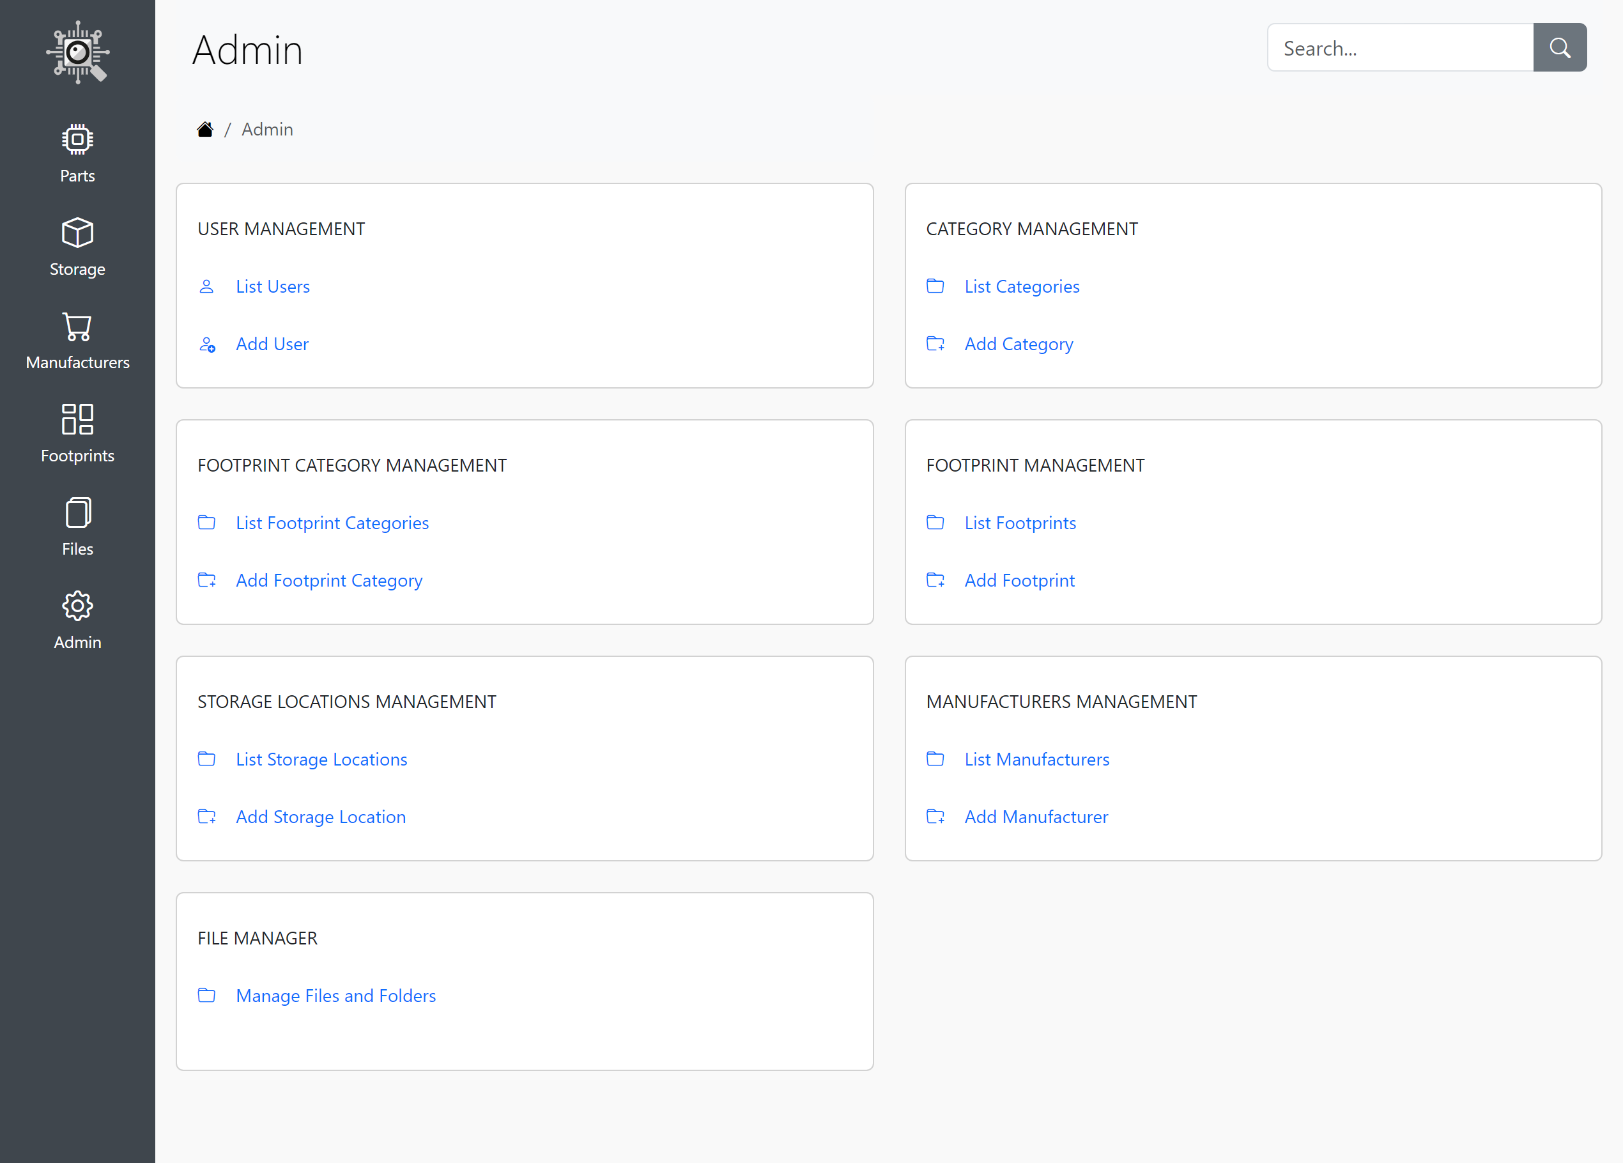Open List Users
Image resolution: width=1623 pixels, height=1163 pixels.
tap(273, 286)
